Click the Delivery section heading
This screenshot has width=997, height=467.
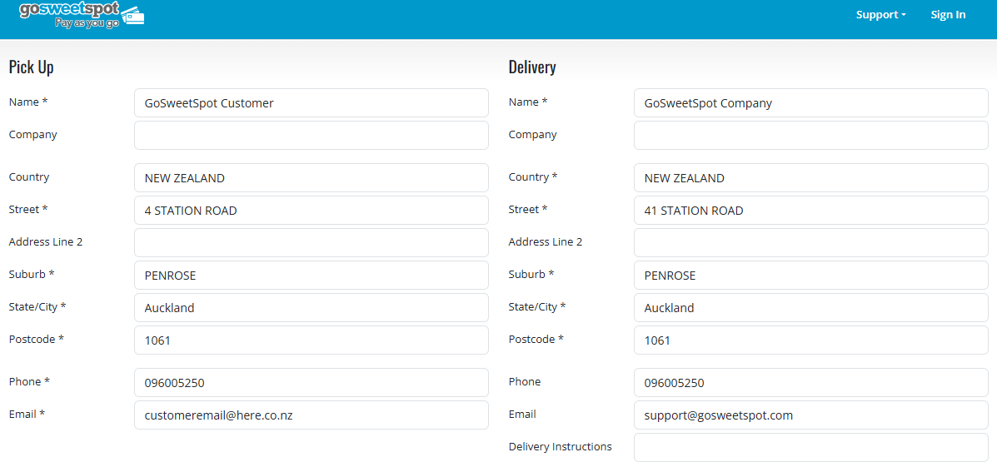[532, 67]
